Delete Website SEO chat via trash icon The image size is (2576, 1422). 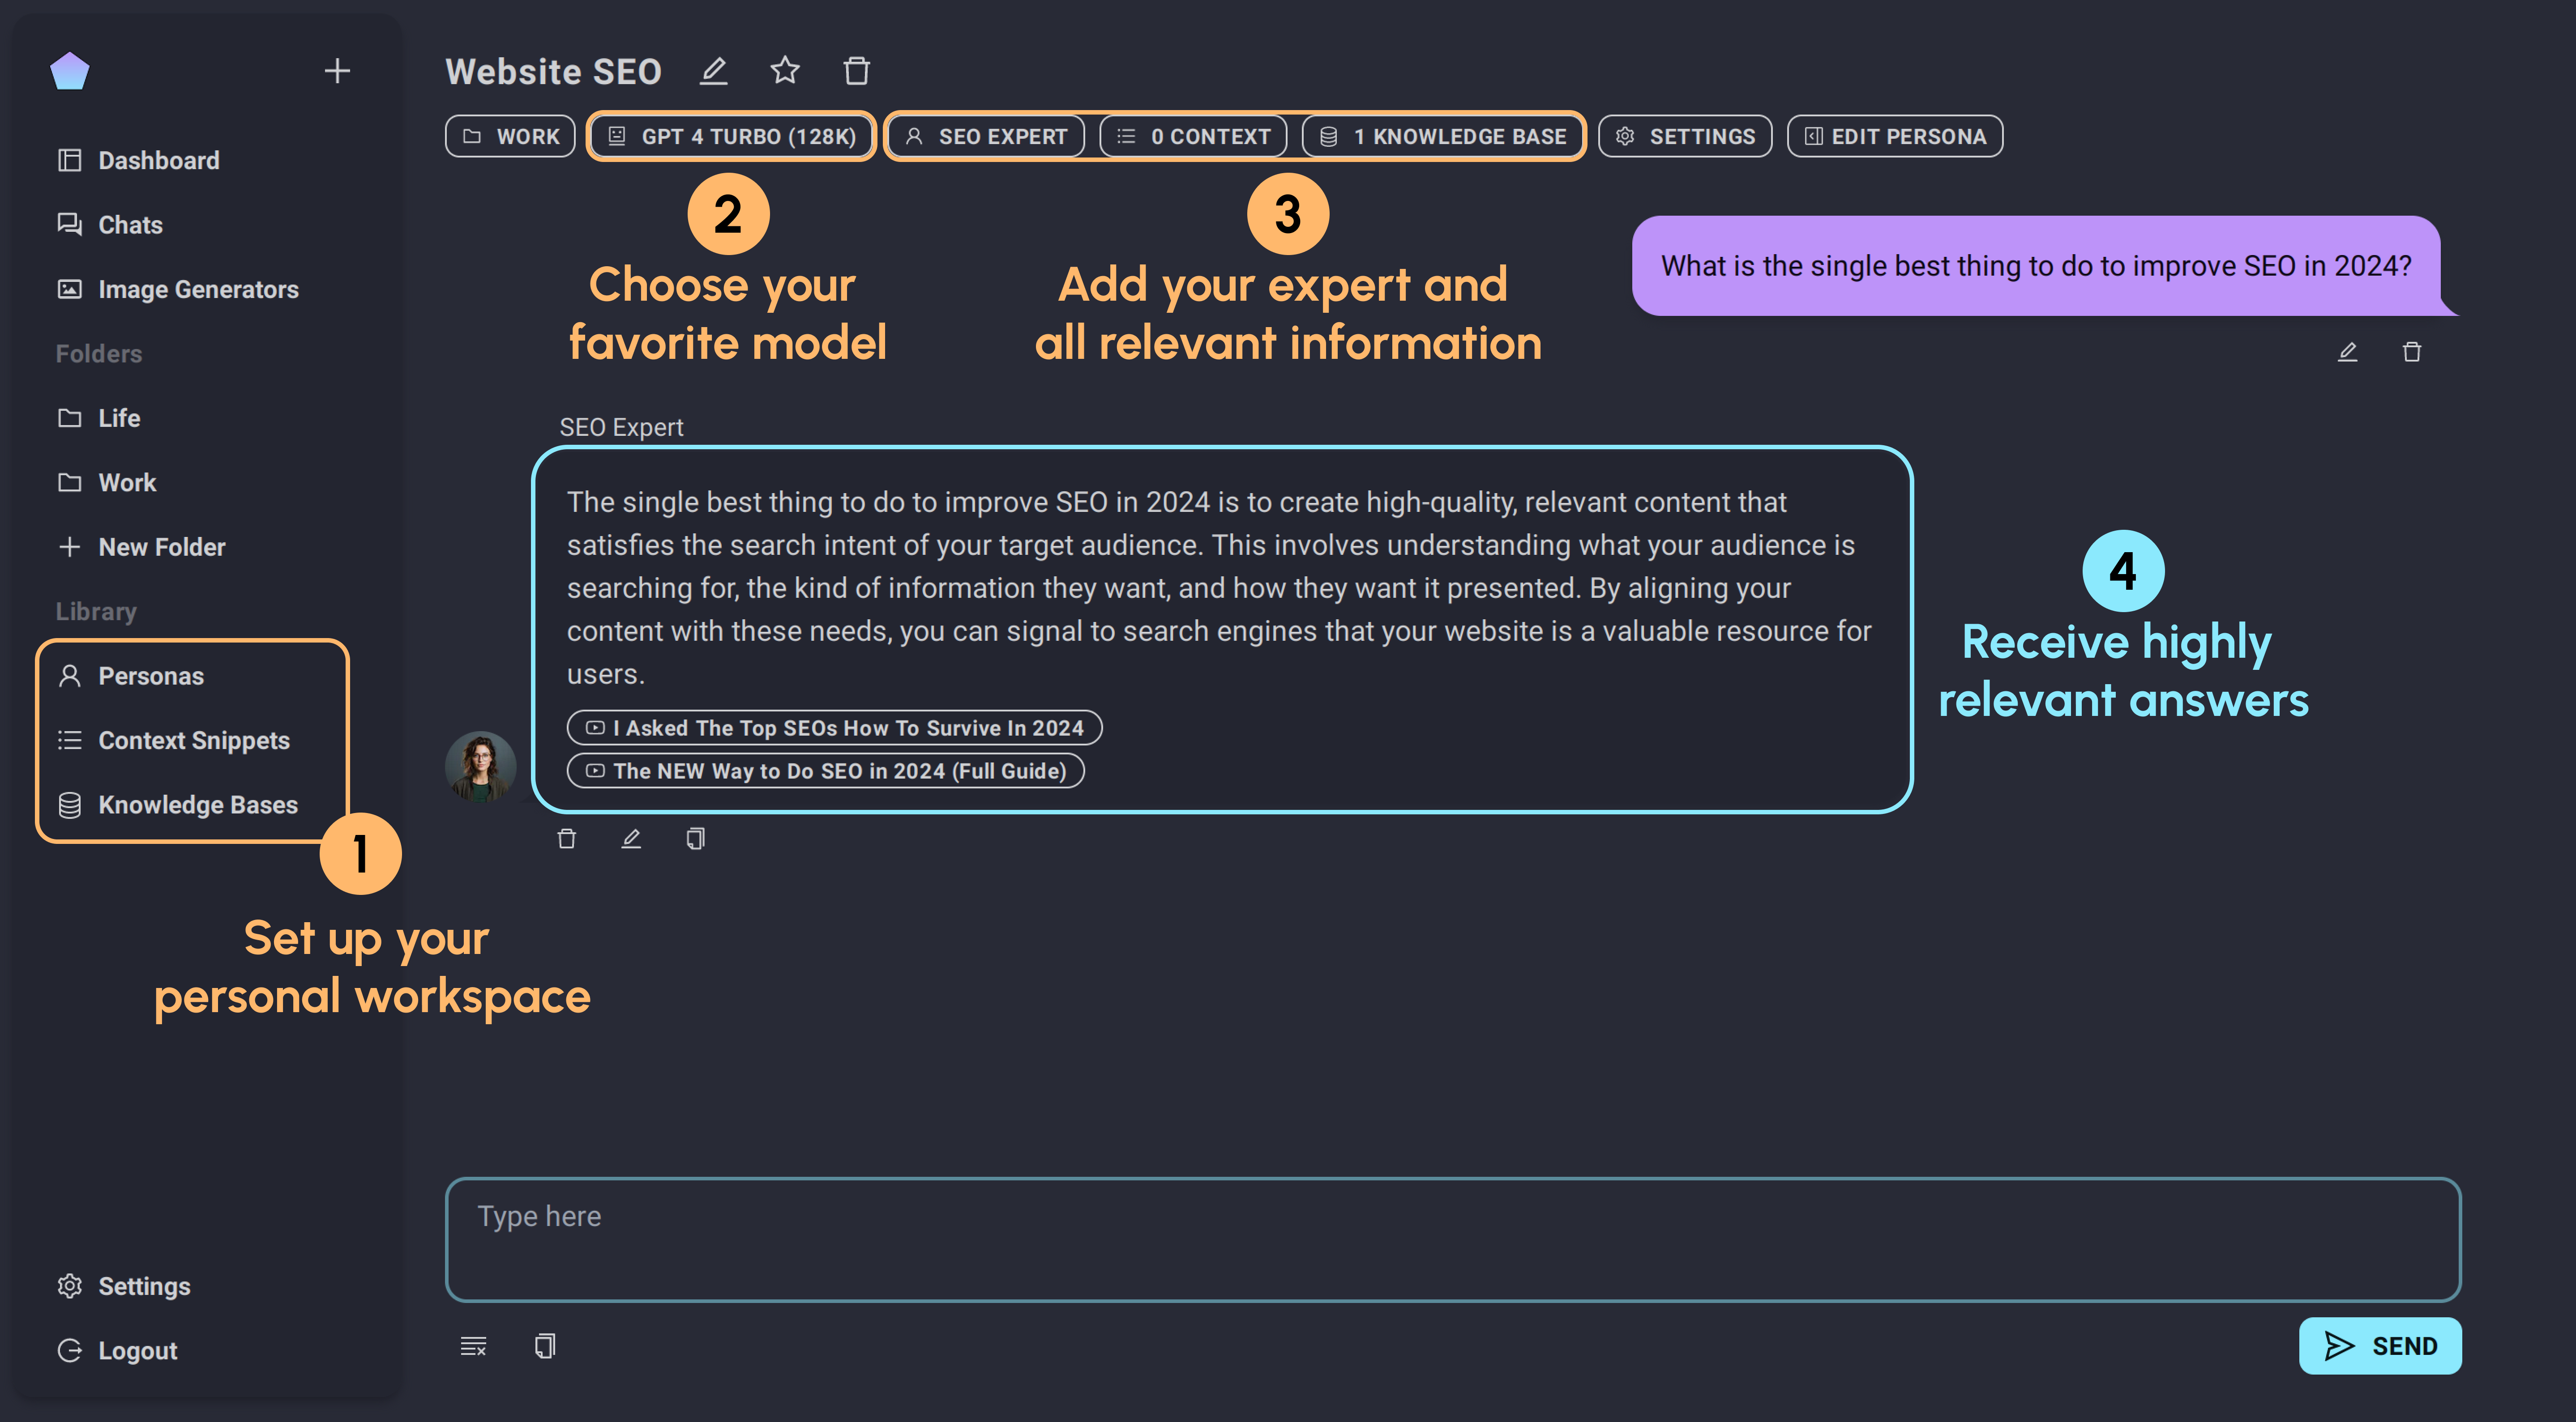[857, 71]
